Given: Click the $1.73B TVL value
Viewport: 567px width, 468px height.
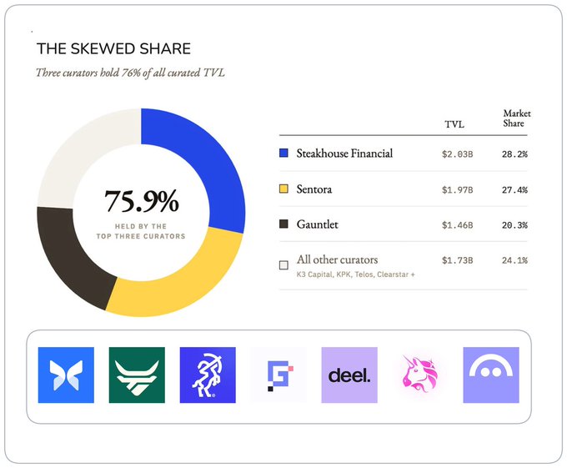Looking at the screenshot, I should coord(457,260).
